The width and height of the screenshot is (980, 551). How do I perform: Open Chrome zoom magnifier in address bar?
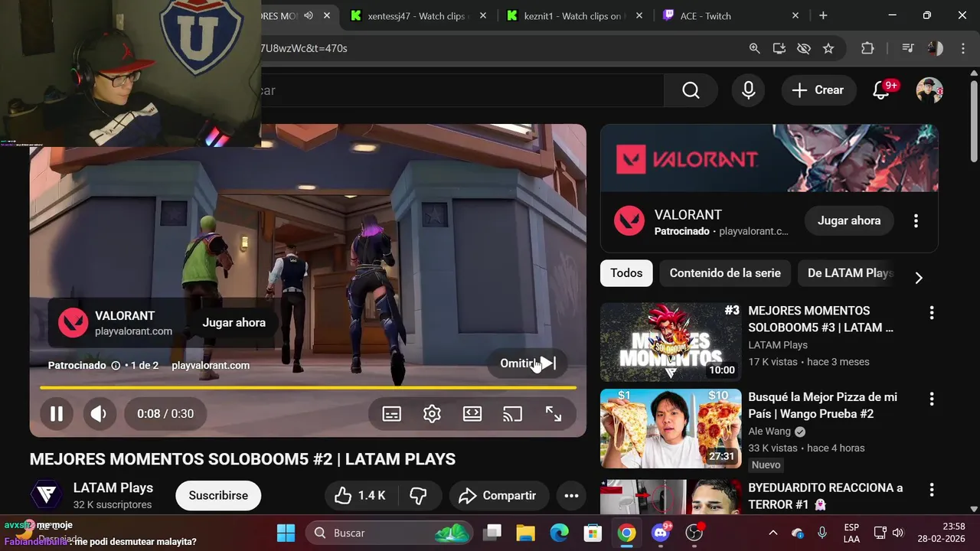[x=754, y=48]
